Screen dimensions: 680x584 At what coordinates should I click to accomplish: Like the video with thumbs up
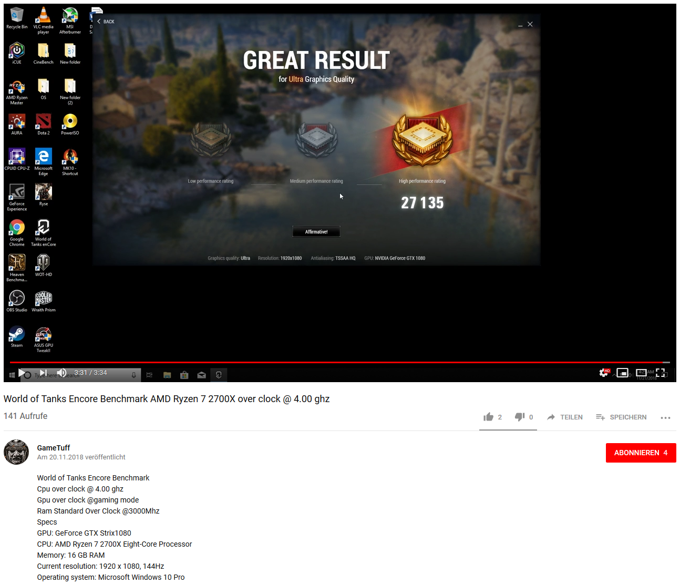pyautogui.click(x=493, y=417)
